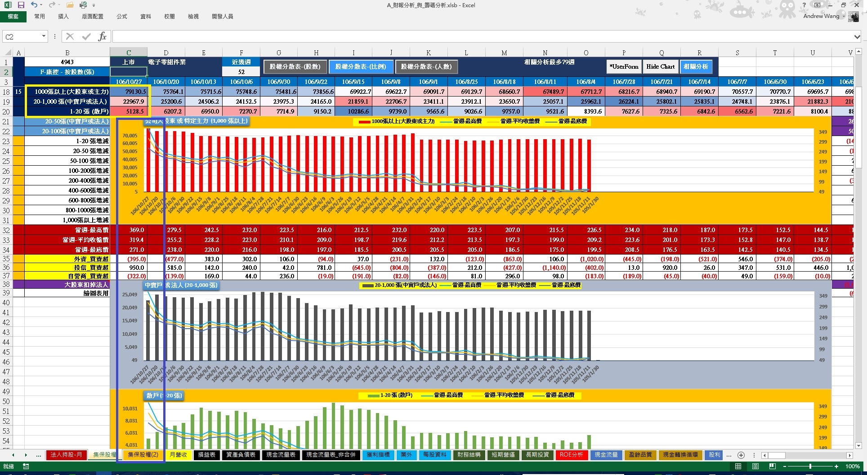This screenshot has height=475, width=867.
Task: Open Insert Function fx dialog
Action: 103,36
